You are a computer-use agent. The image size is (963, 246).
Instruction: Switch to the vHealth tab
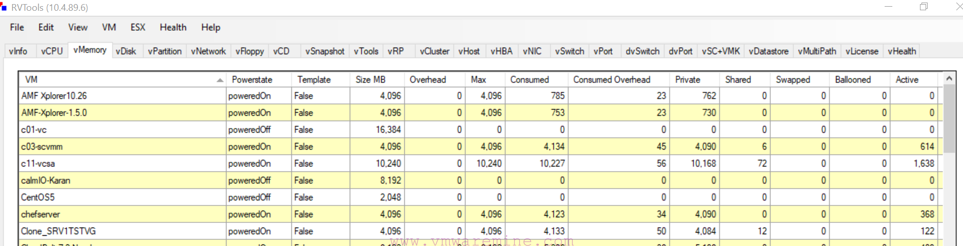point(902,51)
